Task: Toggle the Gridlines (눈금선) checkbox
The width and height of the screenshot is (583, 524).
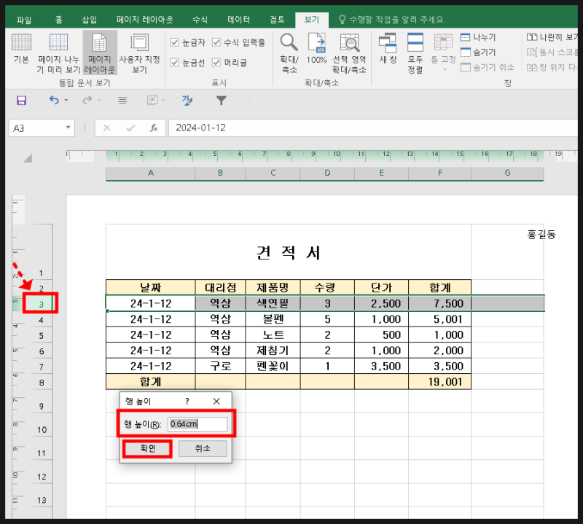Action: (174, 62)
